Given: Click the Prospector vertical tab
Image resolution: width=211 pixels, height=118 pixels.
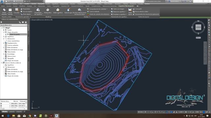Looking at the screenshot, I should pos(29,28).
